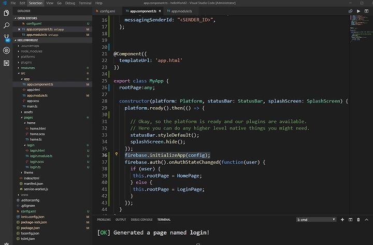This screenshot has height=245, width=373.
Task: Open the View menu
Action: click(50, 3)
